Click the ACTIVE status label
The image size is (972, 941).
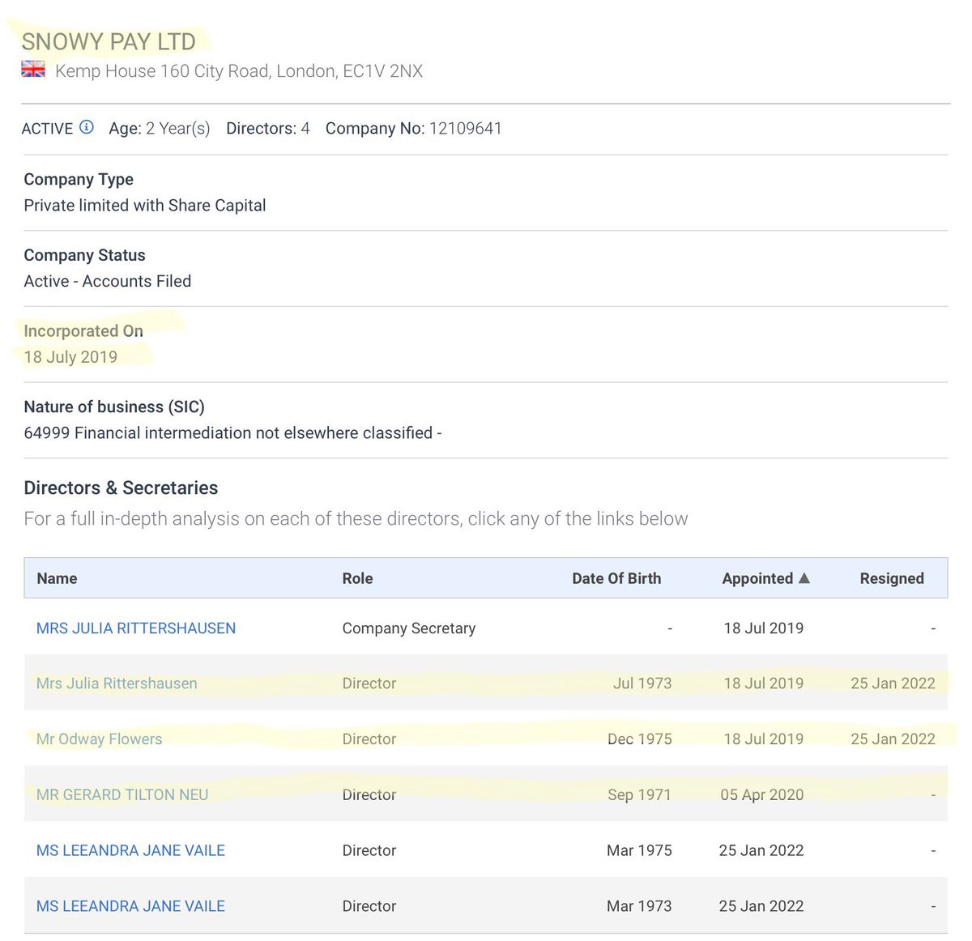[x=47, y=128]
